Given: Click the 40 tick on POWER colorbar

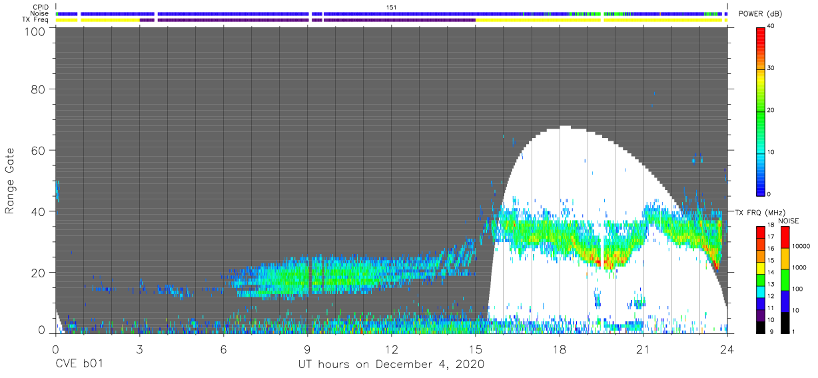Looking at the screenshot, I should point(771,26).
